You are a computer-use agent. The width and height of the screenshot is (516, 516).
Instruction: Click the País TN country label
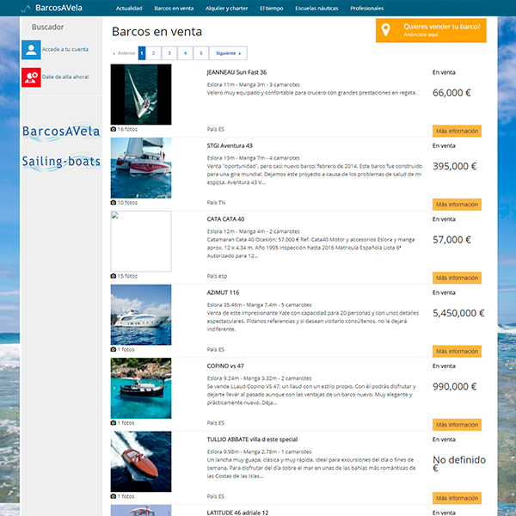pos(216,203)
